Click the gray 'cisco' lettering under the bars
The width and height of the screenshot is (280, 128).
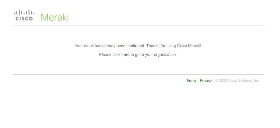(24, 19)
